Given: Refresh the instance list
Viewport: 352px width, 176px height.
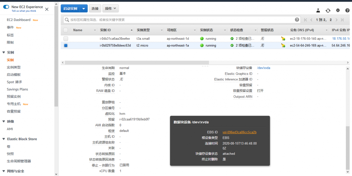Looking at the screenshot, I should tap(328, 11).
